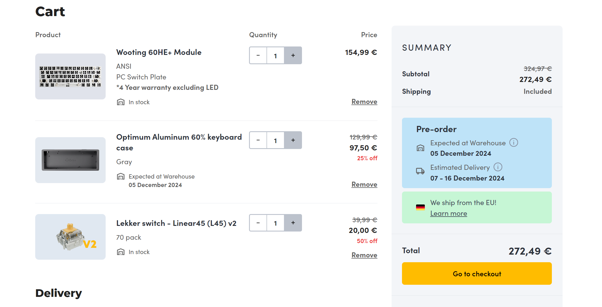Click quantity field for Lekker switch
602x307 pixels.
coord(275,223)
